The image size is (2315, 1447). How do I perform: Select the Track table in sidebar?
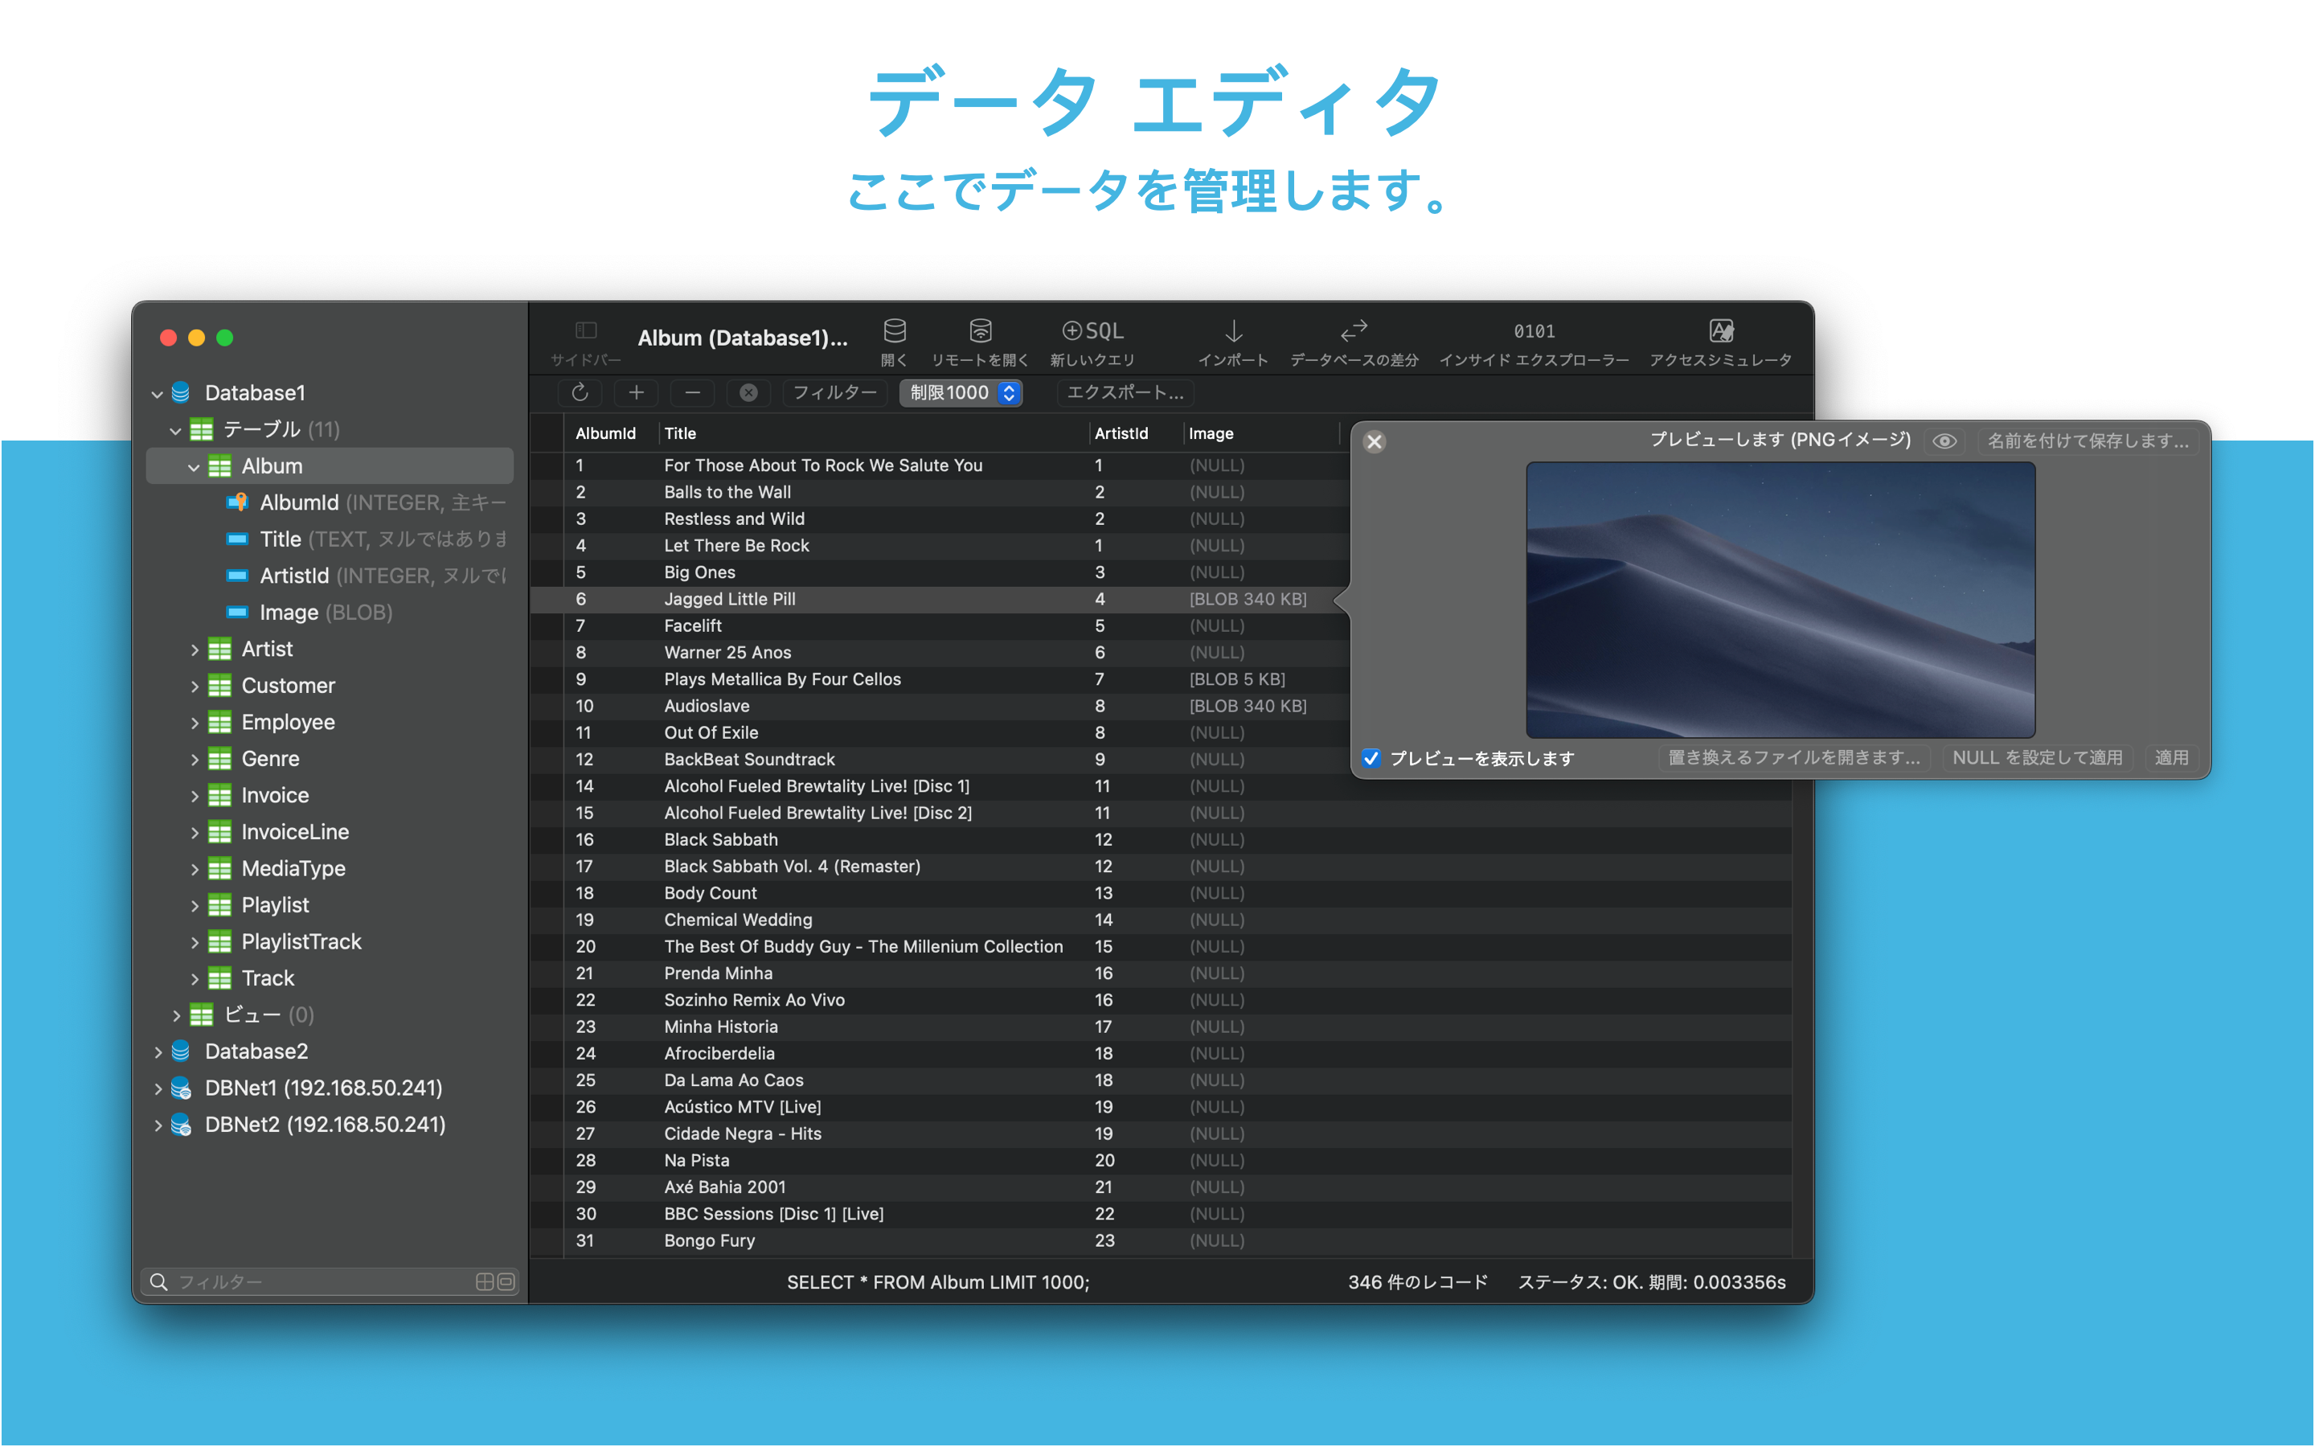click(268, 978)
